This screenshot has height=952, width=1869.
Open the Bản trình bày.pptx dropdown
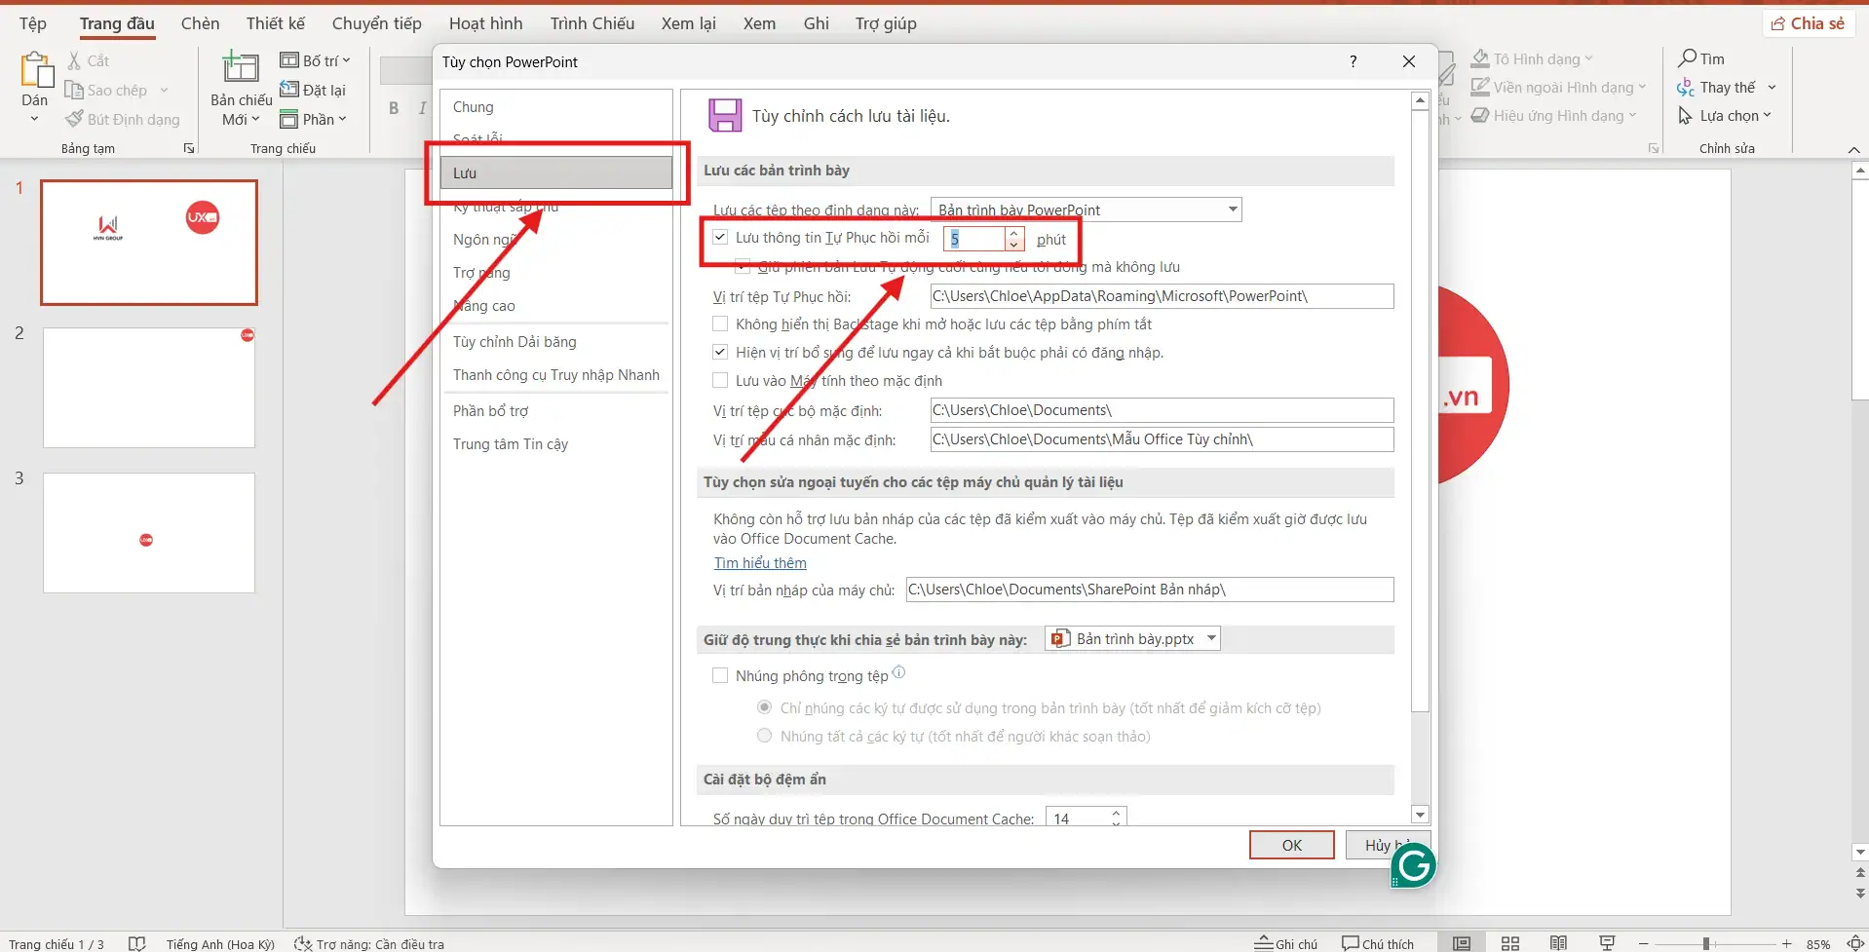pos(1211,638)
